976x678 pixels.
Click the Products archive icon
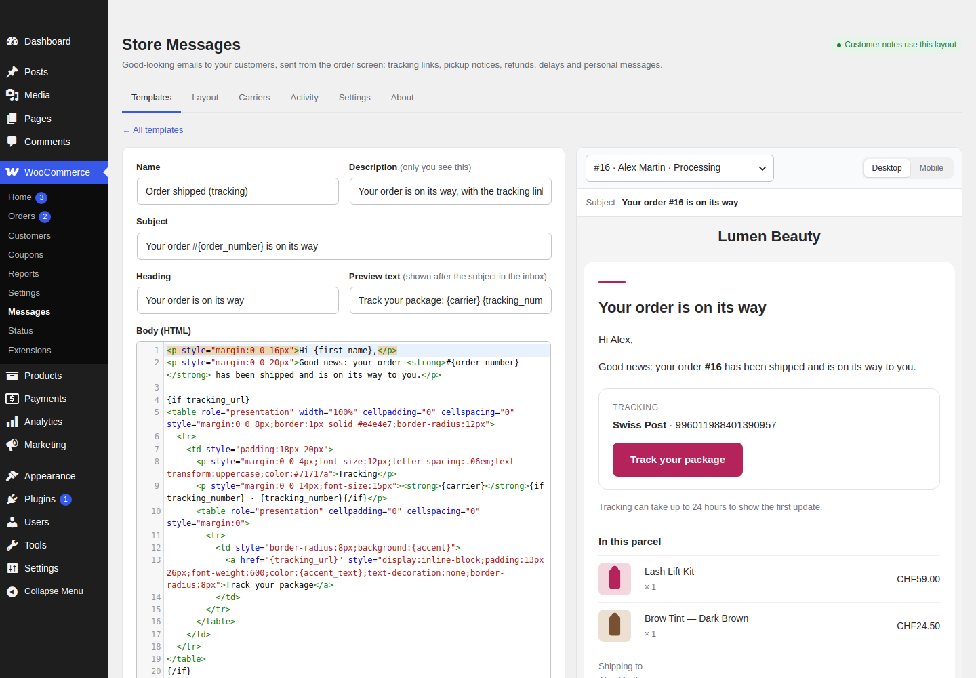point(12,376)
